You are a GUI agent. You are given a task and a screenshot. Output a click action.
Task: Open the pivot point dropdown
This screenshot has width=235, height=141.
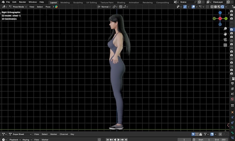(115, 7)
